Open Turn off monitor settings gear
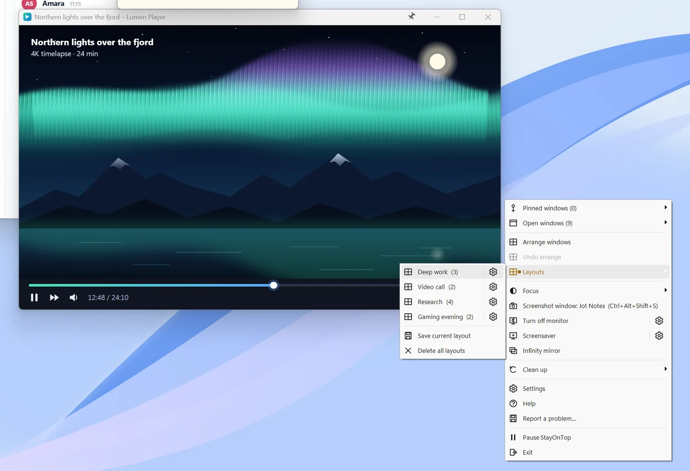 click(659, 320)
